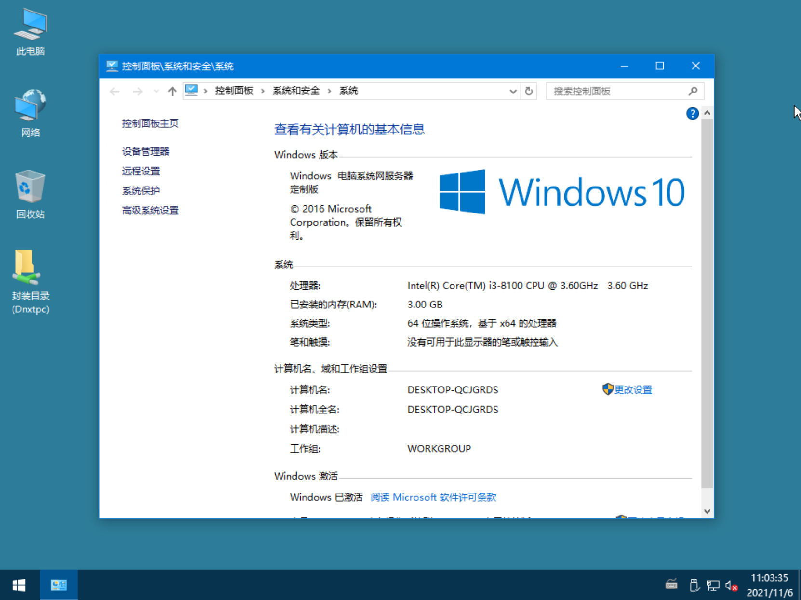The width and height of the screenshot is (801, 600).
Task: Click the keyboard tray icon
Action: pos(671,585)
